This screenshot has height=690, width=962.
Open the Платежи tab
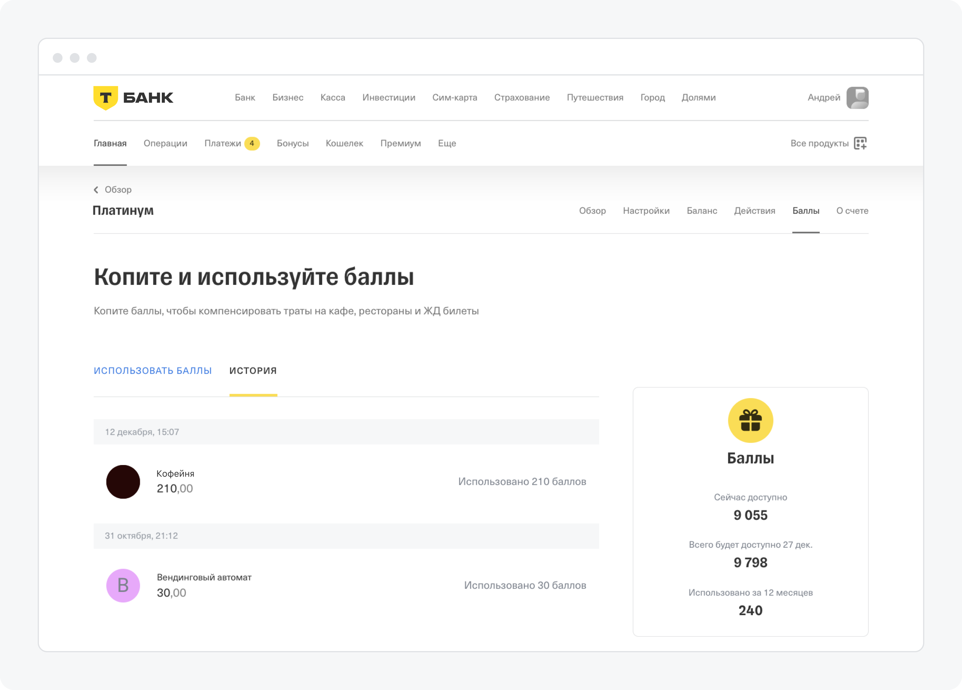point(222,143)
